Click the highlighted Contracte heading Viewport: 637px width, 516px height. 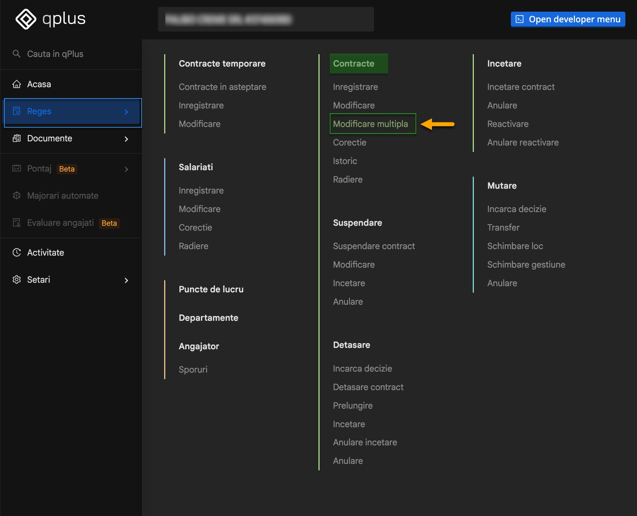(x=359, y=63)
